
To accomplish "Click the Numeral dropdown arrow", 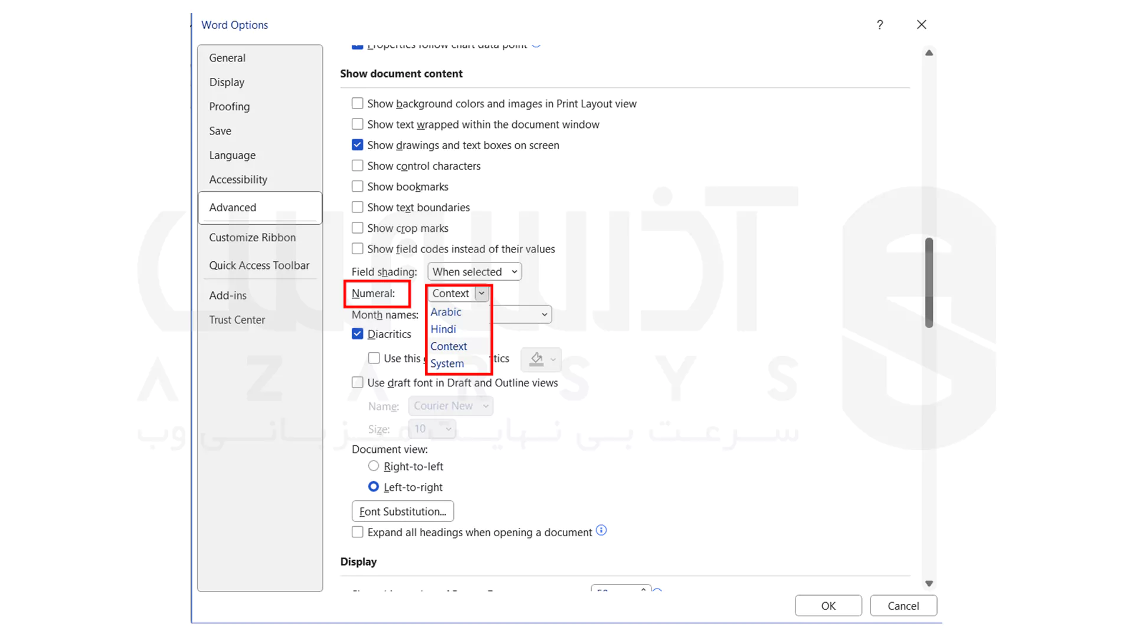I will tap(482, 293).
